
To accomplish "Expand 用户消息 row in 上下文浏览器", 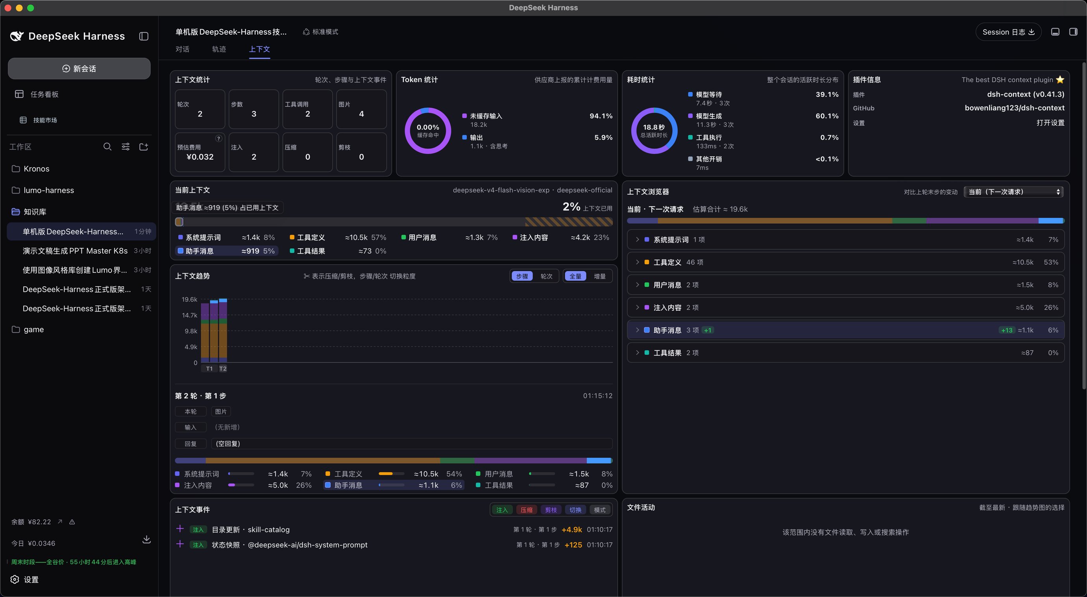I will 846,285.
